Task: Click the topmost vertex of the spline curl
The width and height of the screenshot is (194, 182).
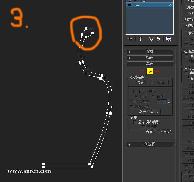Action: pyautogui.click(x=86, y=28)
